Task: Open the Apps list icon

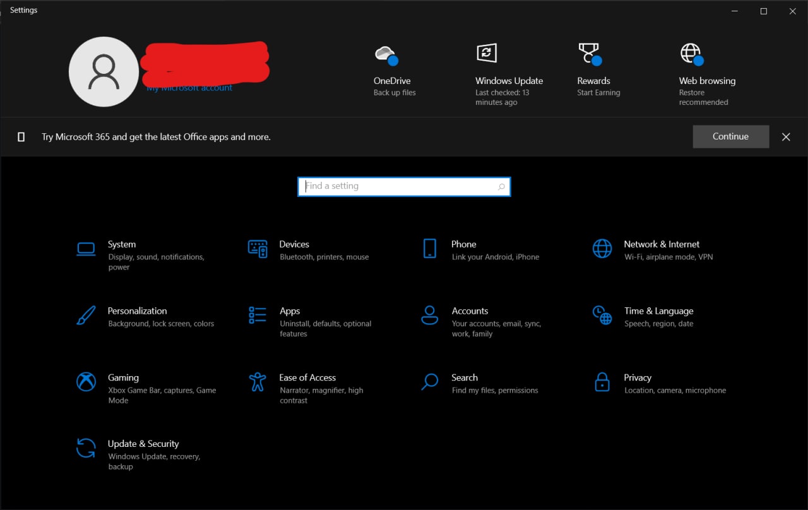Action: tap(258, 315)
